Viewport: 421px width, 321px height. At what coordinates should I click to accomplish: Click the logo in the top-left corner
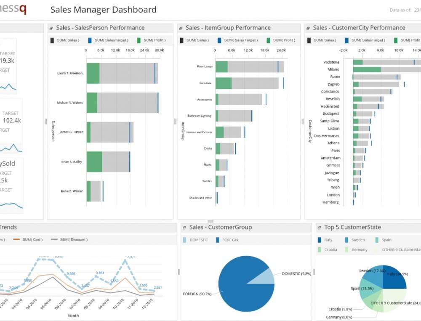coord(13,9)
